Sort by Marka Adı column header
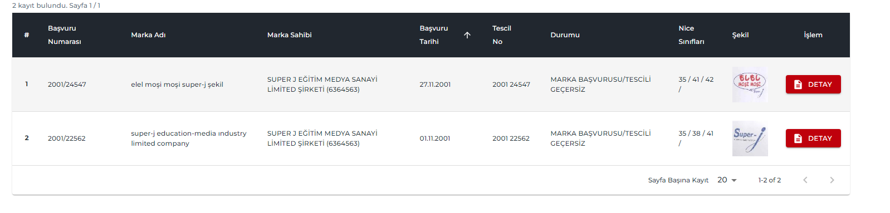This screenshot has width=890, height=213. [148, 35]
